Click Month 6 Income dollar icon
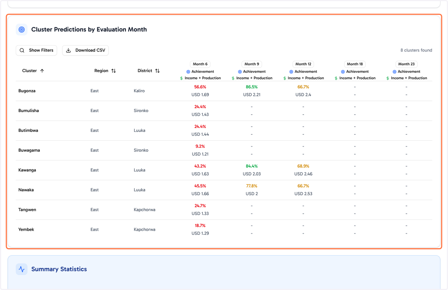448x290 pixels. point(181,78)
